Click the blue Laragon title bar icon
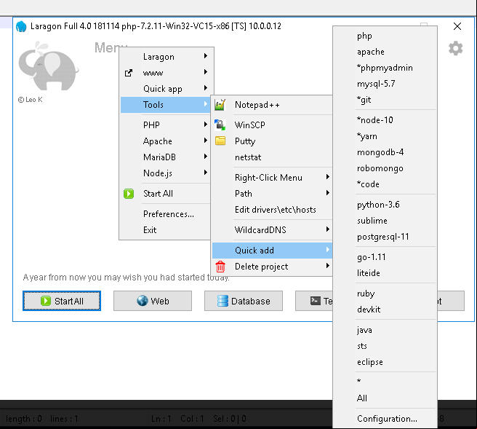 [x=21, y=26]
